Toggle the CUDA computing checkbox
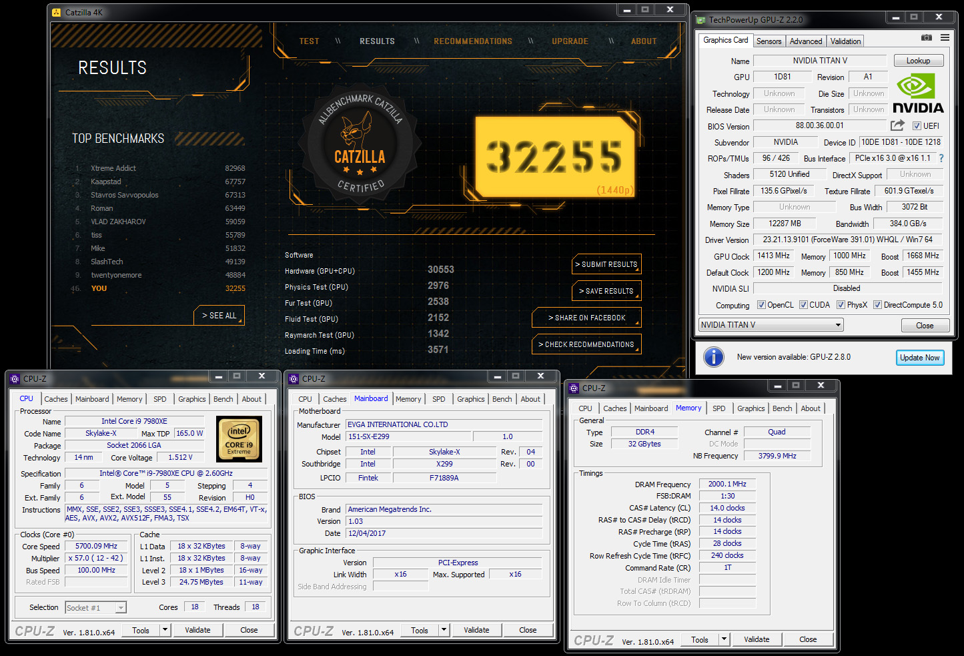 [x=803, y=305]
